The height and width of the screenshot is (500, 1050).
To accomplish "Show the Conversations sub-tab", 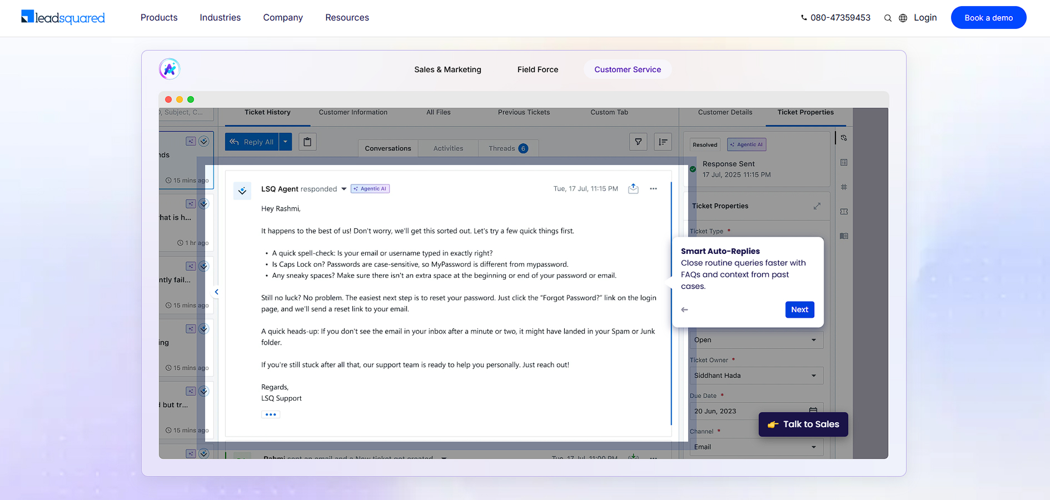I will pyautogui.click(x=388, y=148).
